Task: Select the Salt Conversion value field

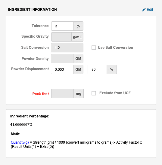Action: coord(67,48)
